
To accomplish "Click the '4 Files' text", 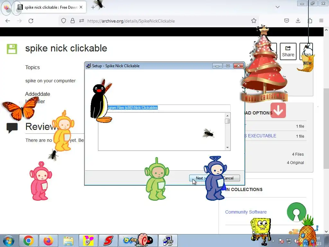I will point(298,154).
